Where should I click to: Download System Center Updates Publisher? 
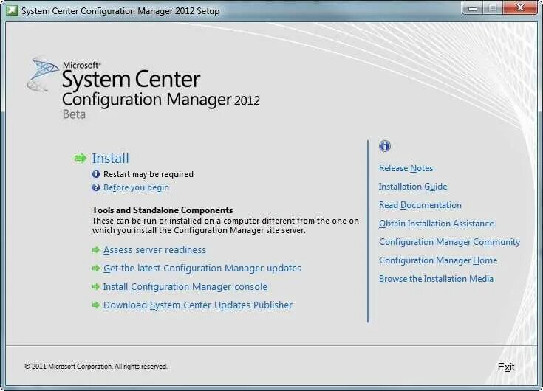pyautogui.click(x=198, y=305)
